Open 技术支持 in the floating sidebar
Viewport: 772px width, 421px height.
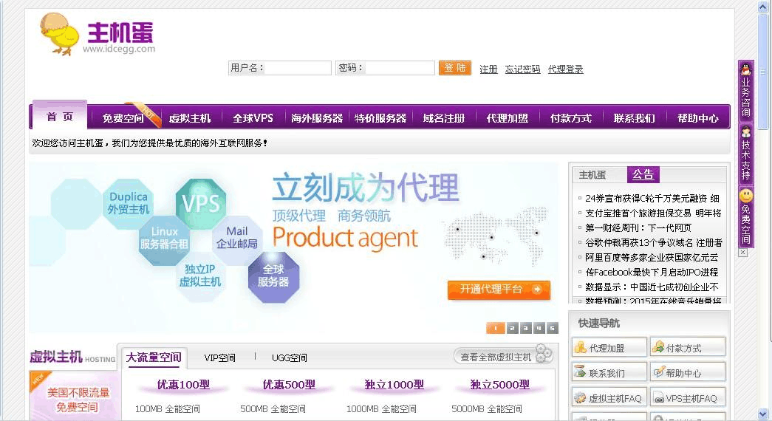745,154
